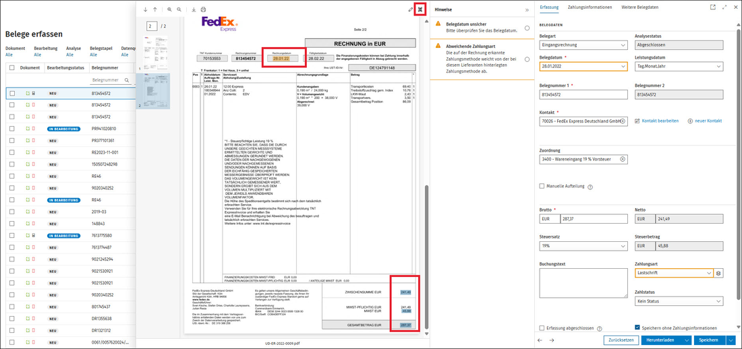Go to next document with right arrow
Screen dimensions: 742x349
(x=551, y=340)
